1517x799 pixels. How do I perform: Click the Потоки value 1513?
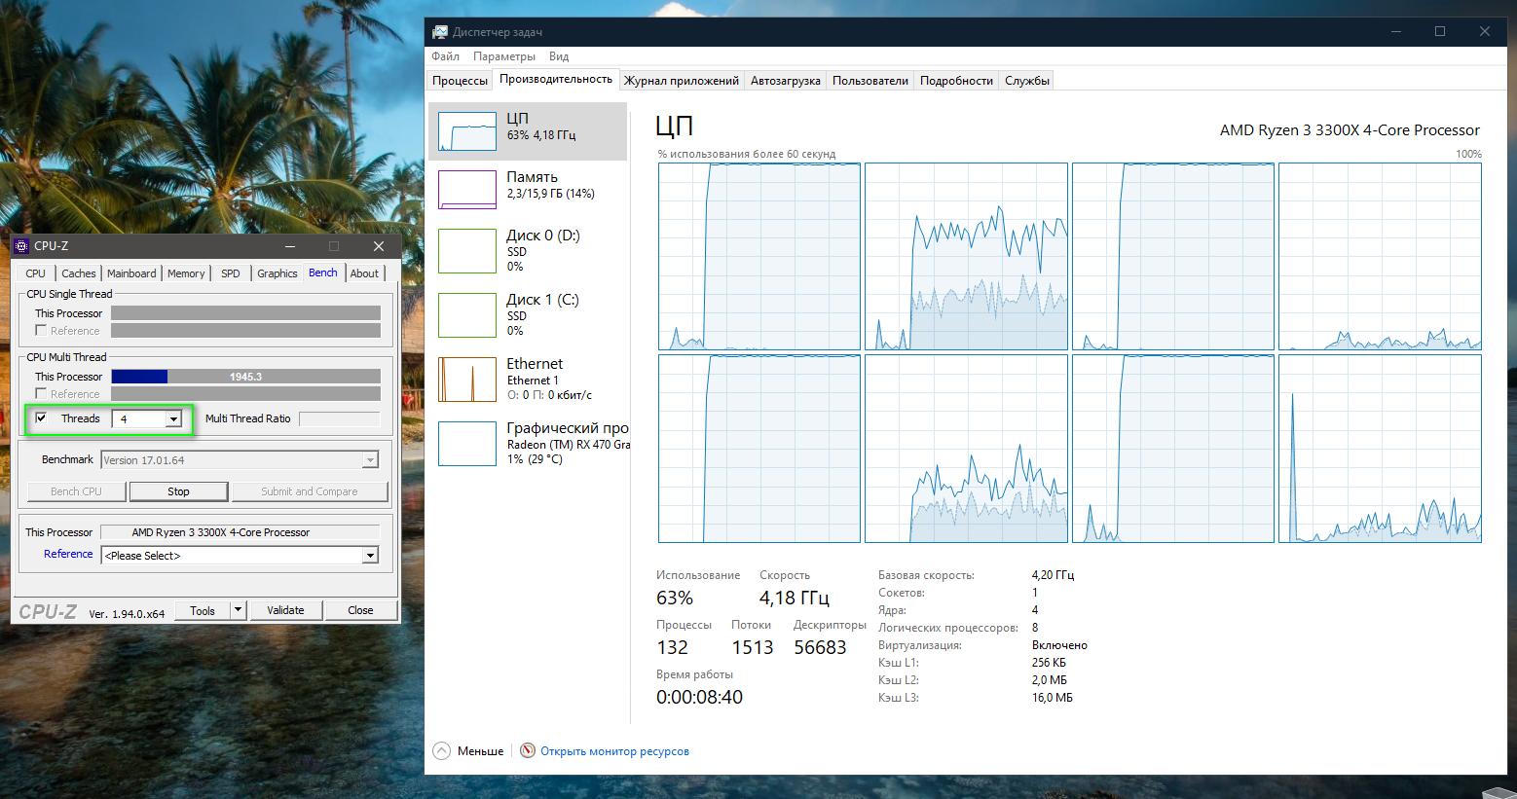[x=753, y=647]
